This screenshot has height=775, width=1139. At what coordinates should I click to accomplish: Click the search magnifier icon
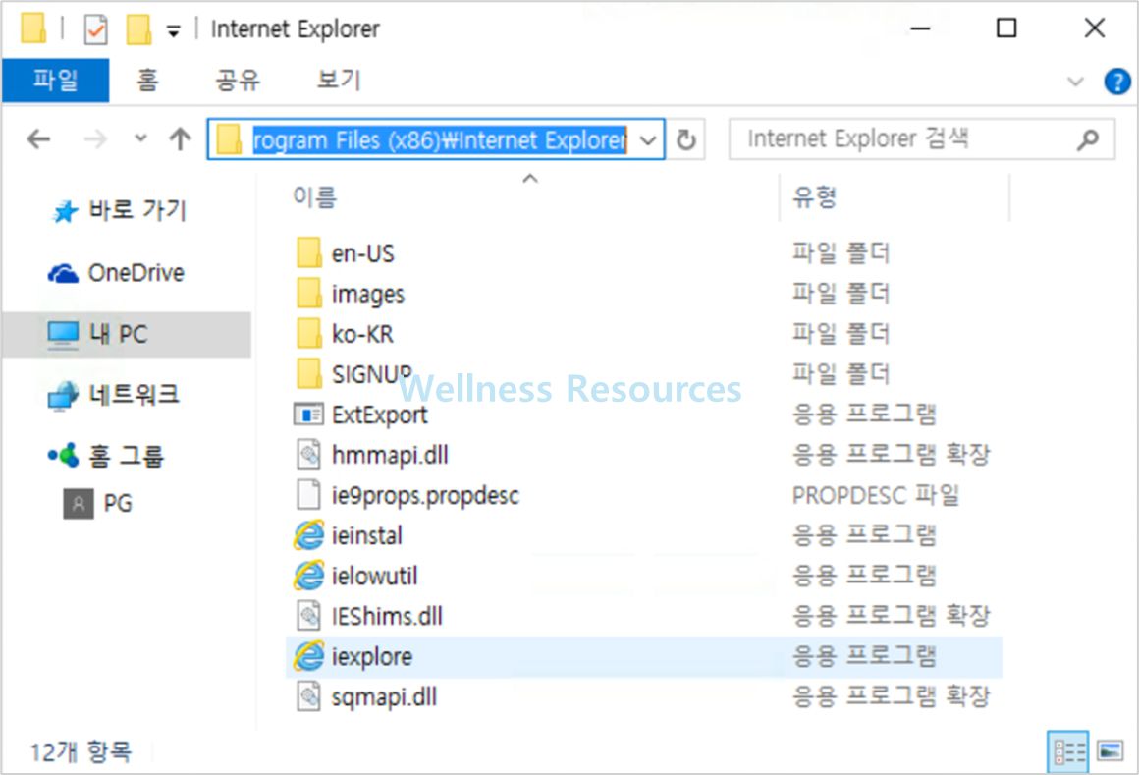coord(1087,139)
